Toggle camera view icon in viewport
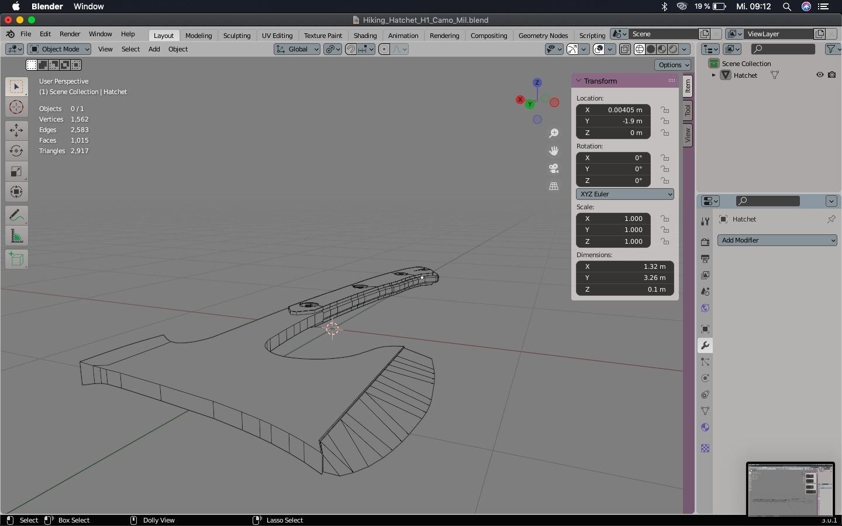This screenshot has height=526, width=842. tap(554, 168)
